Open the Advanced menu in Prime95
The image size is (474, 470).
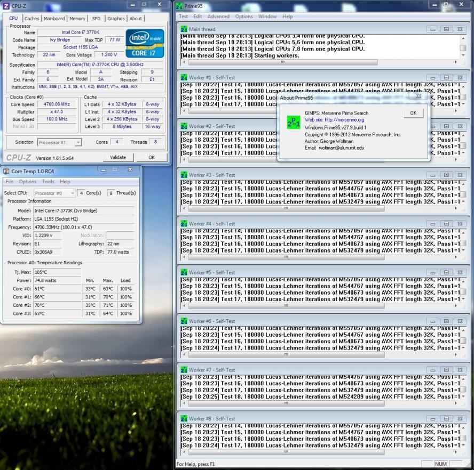218,17
